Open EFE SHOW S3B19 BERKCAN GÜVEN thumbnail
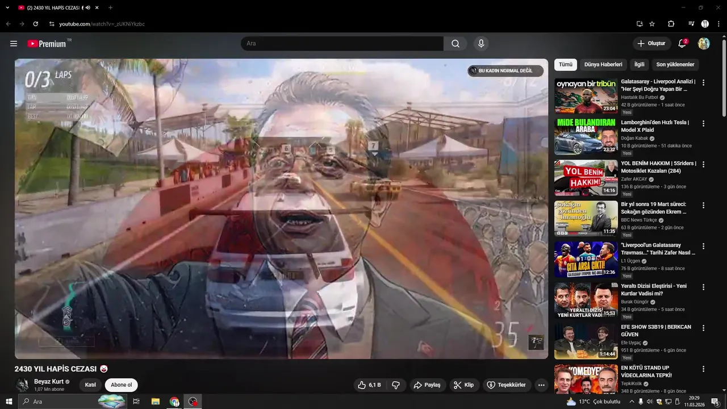Viewport: 727px width, 409px height. [586, 341]
